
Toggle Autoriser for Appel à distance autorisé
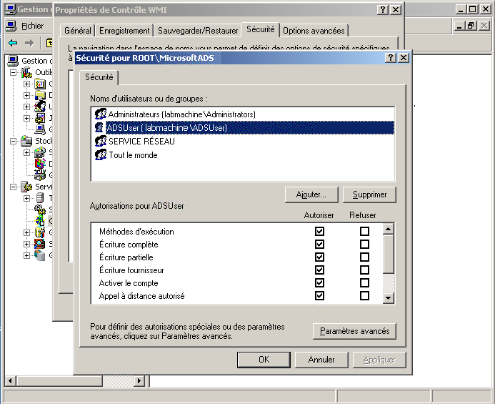pyautogui.click(x=319, y=296)
